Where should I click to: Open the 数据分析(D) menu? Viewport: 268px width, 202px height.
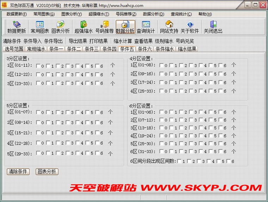153,14
